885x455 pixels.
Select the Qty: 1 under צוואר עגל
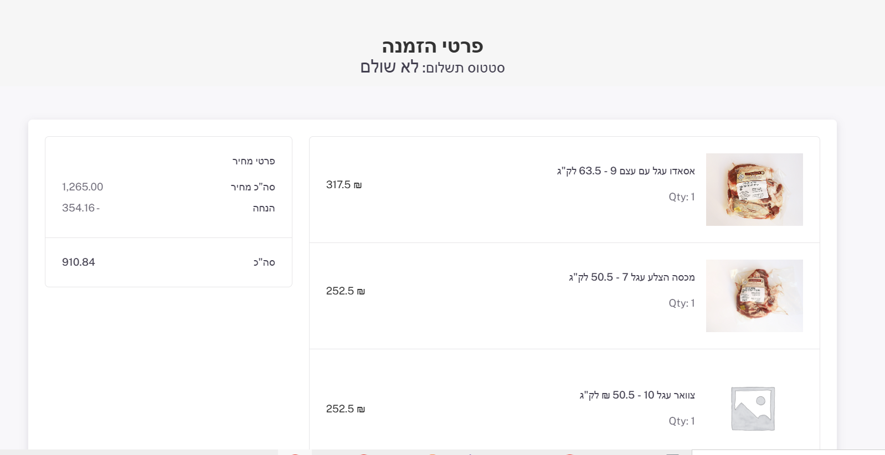coord(681,421)
